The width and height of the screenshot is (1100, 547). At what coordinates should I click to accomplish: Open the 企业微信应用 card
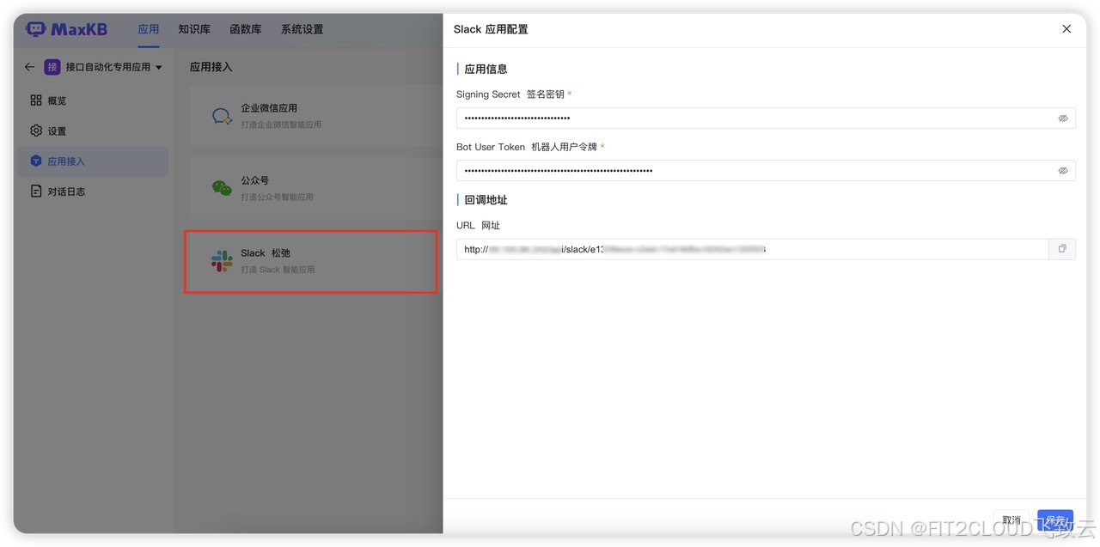click(315, 116)
